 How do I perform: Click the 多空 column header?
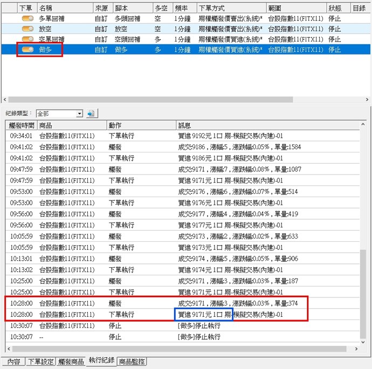coord(163,8)
